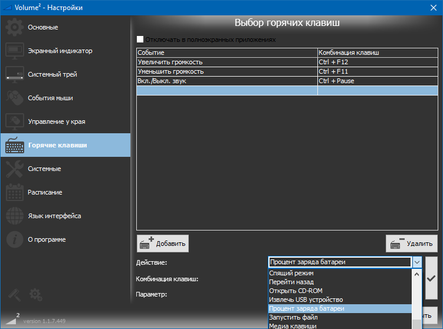Viewport: 443px width, 329px height.
Task: Click the Удалить hotkey button
Action: (412, 244)
